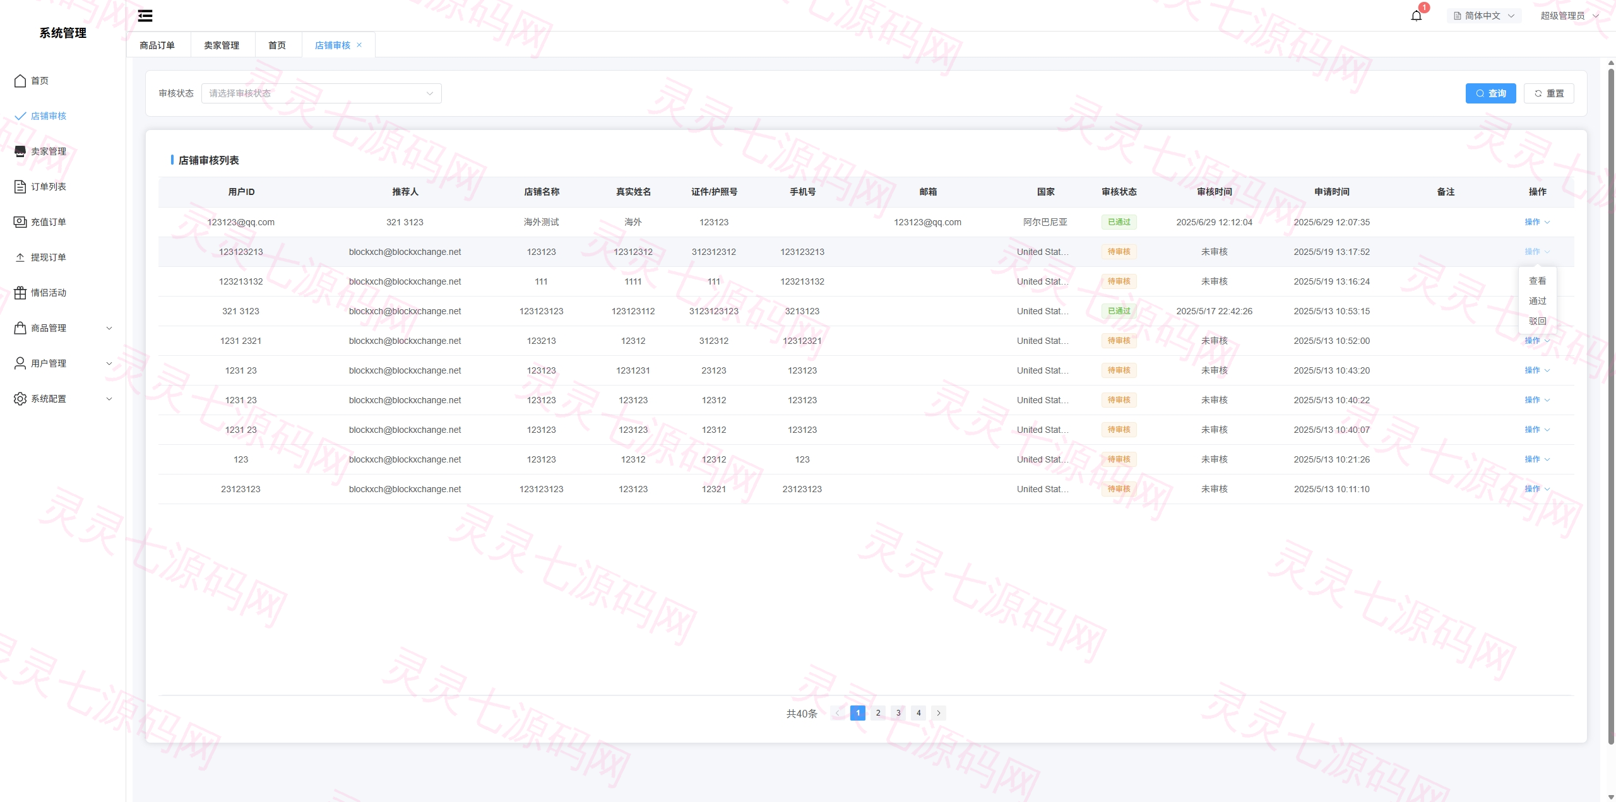This screenshot has width=1616, height=802.
Task: Click the 查询 search button
Action: (1490, 93)
